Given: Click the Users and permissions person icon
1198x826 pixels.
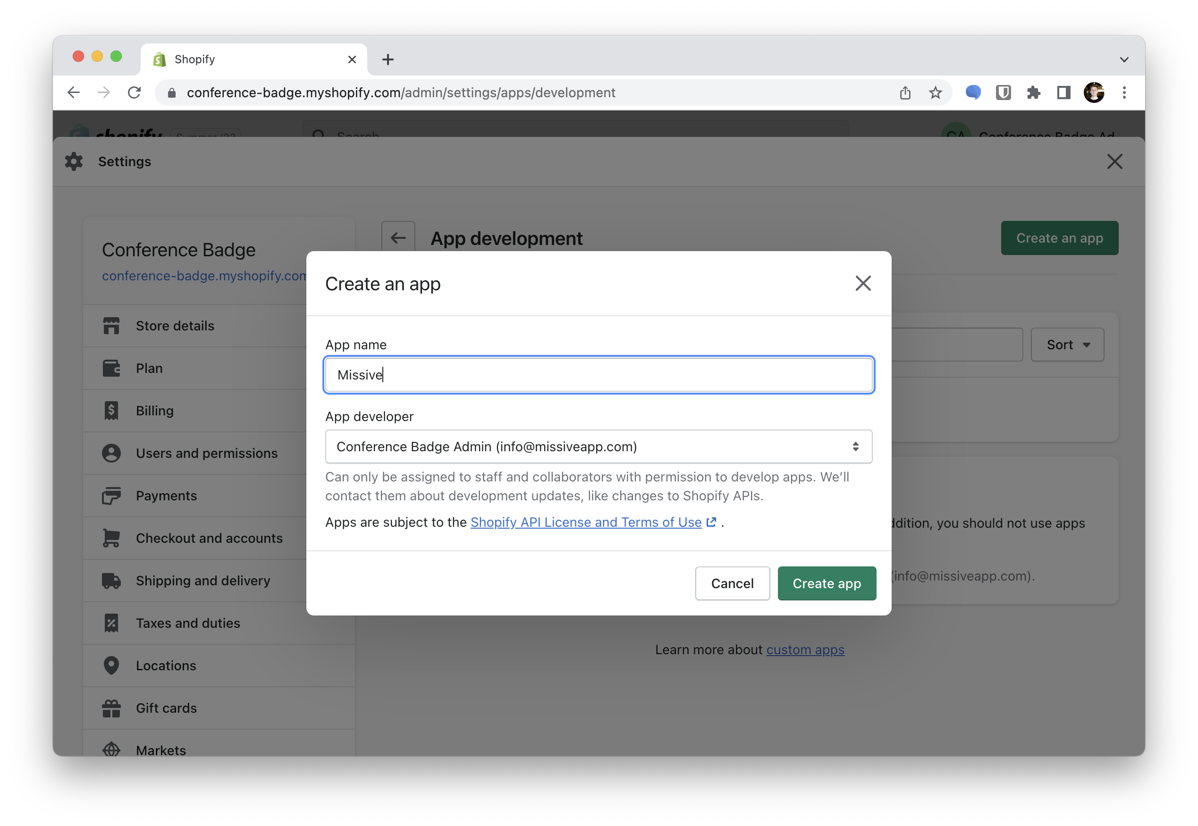Looking at the screenshot, I should pos(111,454).
